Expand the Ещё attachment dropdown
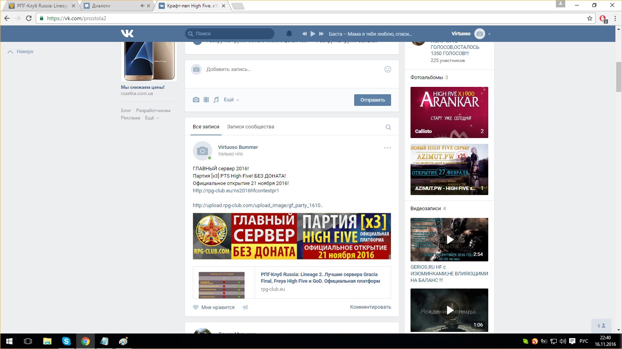 [x=231, y=100]
